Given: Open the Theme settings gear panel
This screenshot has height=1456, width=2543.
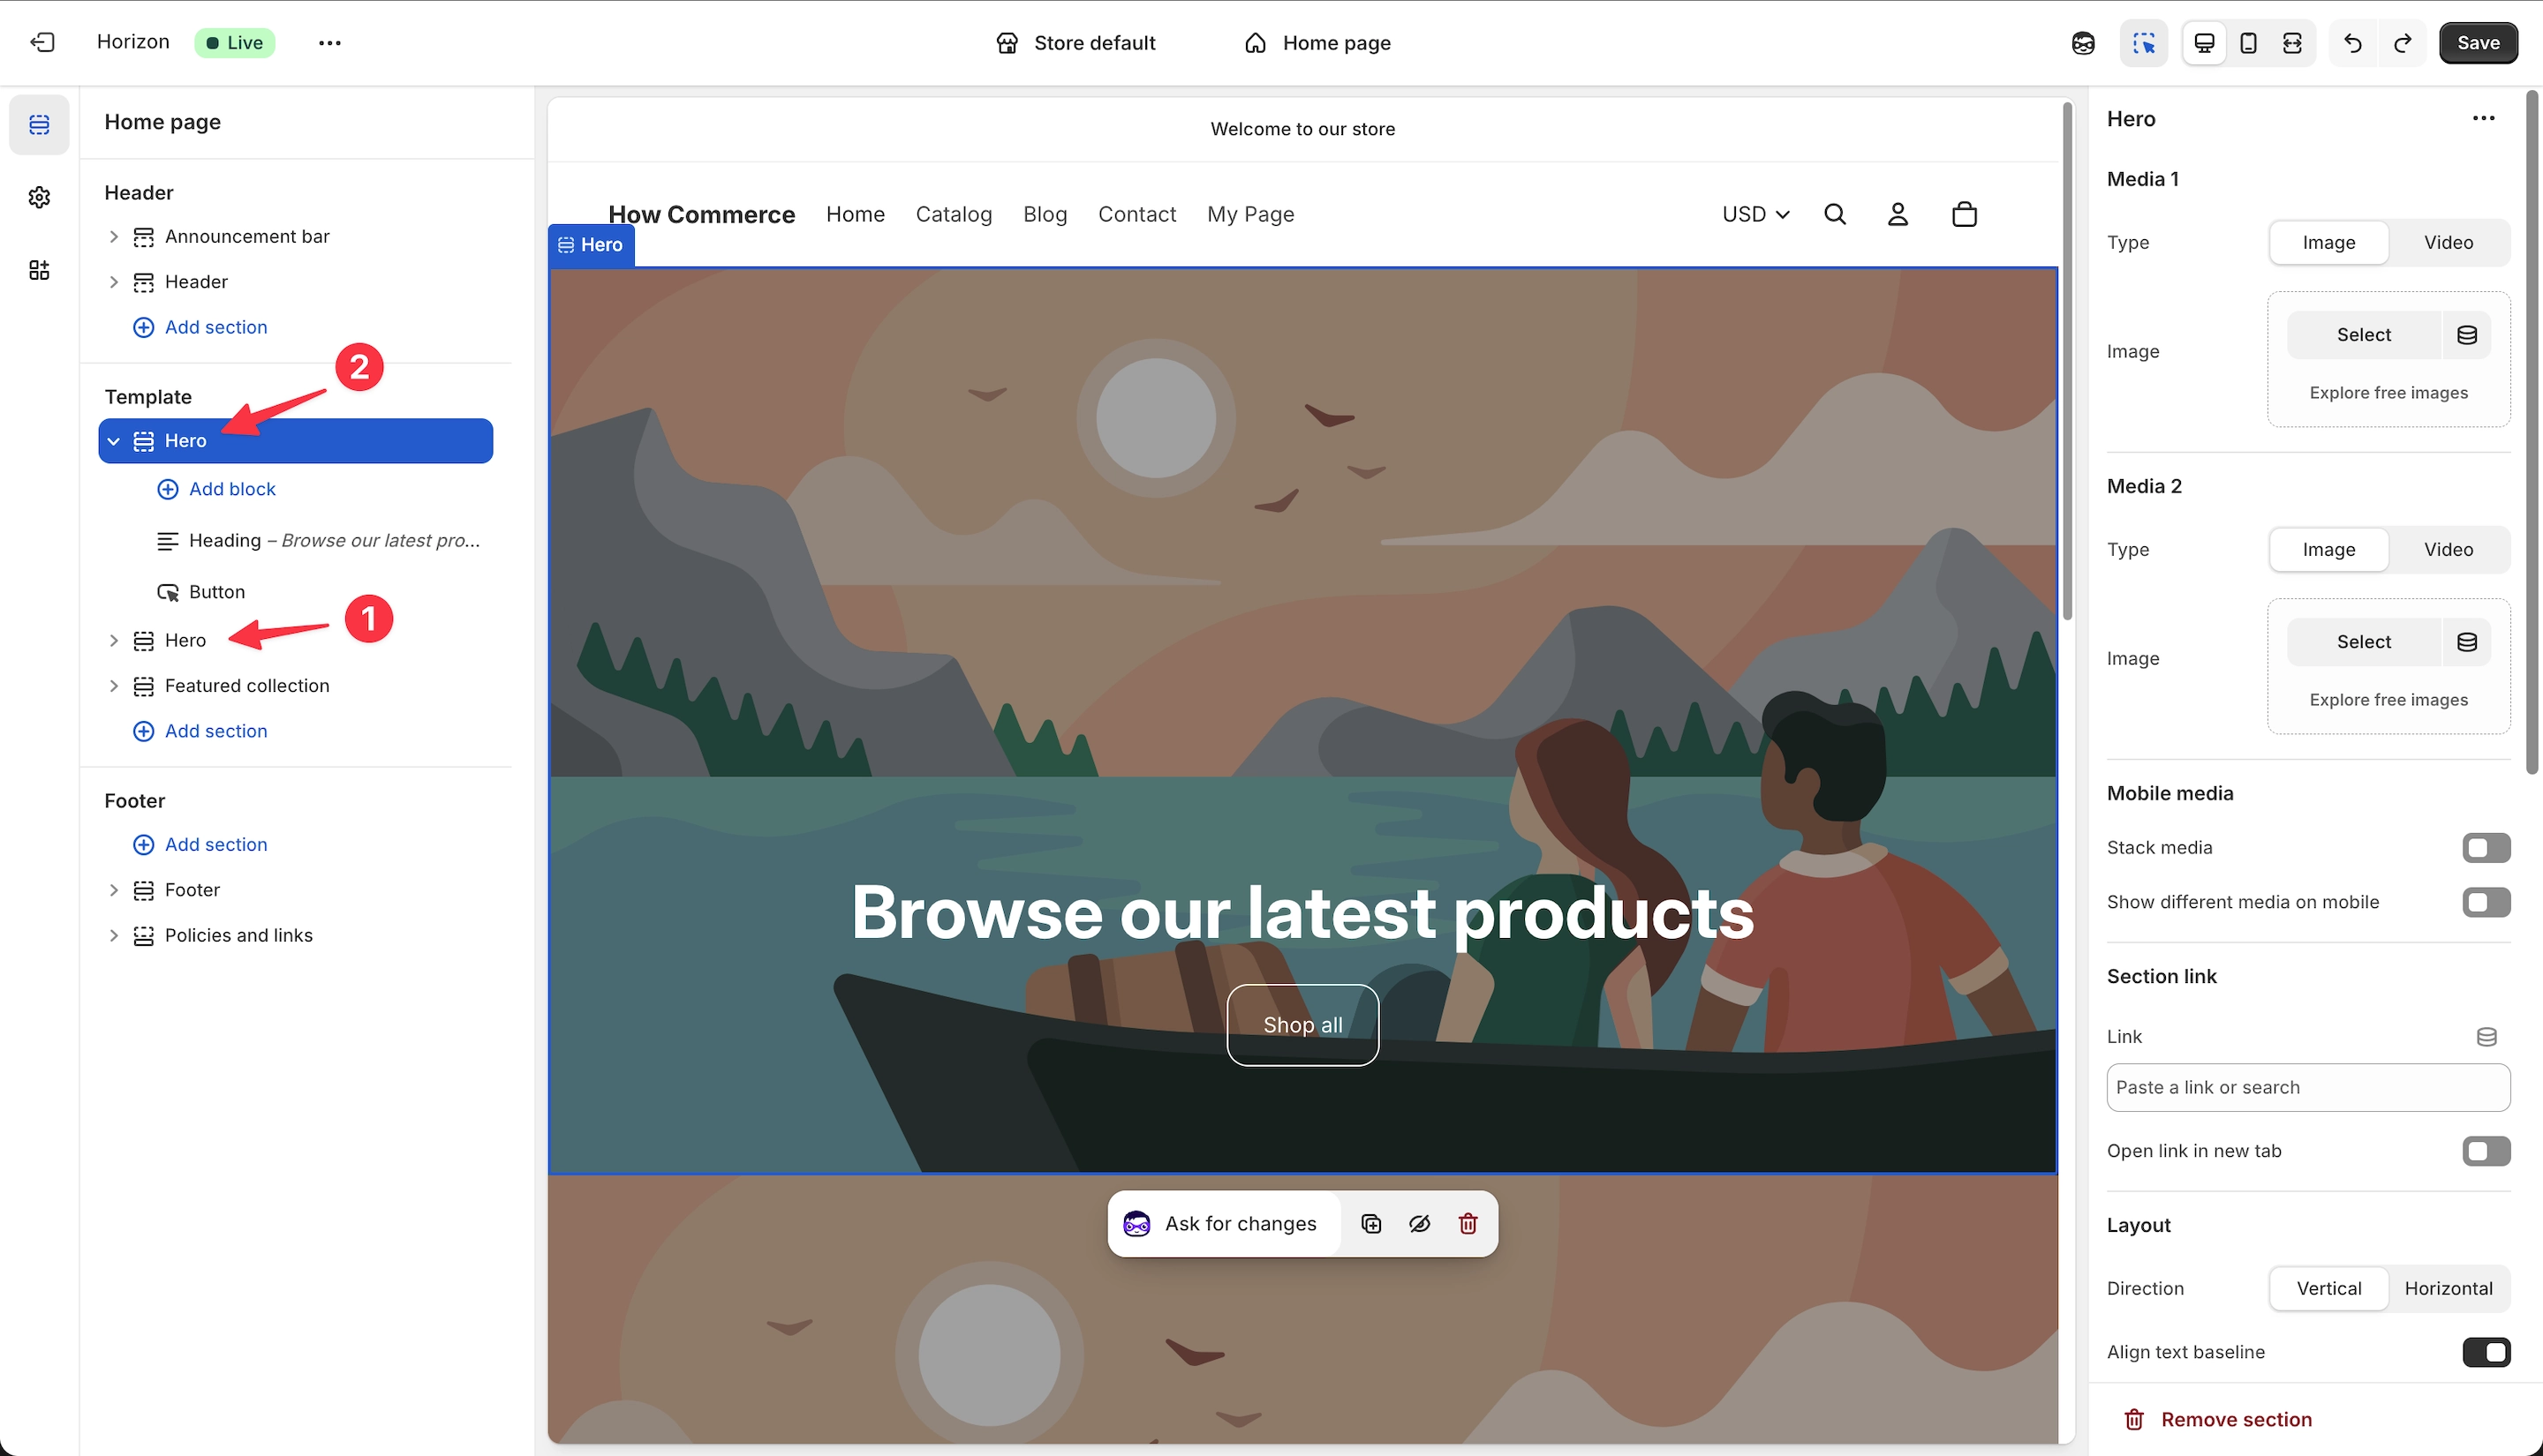Looking at the screenshot, I should point(39,197).
